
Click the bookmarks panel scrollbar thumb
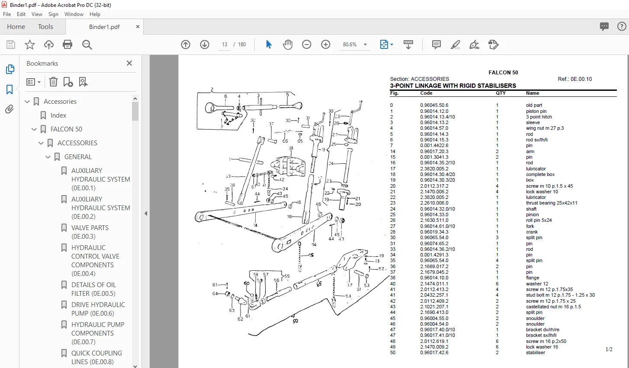tap(135, 112)
